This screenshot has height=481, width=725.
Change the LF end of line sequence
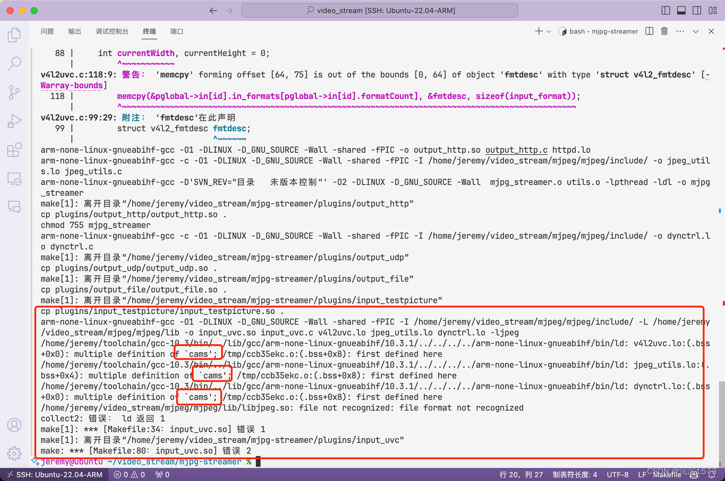pyautogui.click(x=642, y=475)
